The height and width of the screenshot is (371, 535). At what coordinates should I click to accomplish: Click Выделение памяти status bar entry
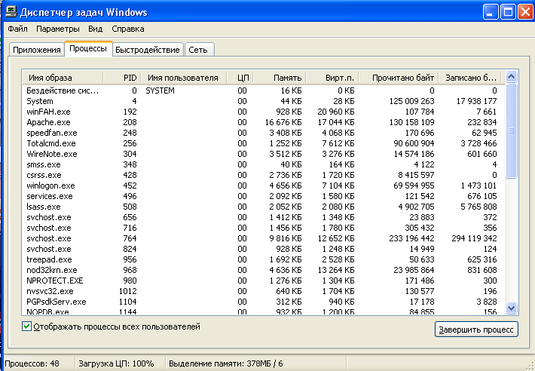(x=226, y=363)
